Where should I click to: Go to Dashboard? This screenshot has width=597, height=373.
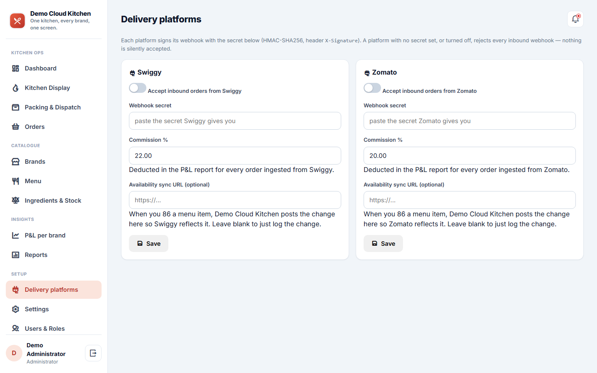(x=53, y=68)
